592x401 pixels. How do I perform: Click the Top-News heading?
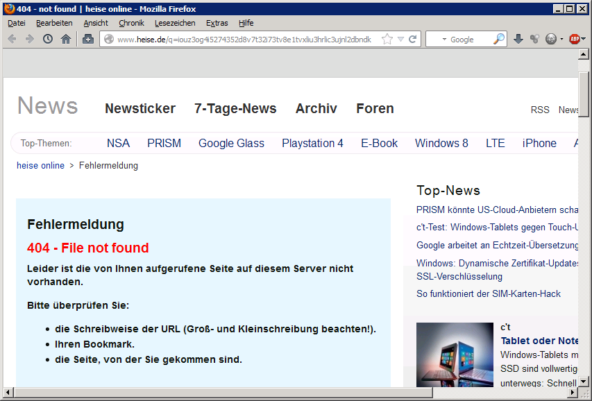448,190
